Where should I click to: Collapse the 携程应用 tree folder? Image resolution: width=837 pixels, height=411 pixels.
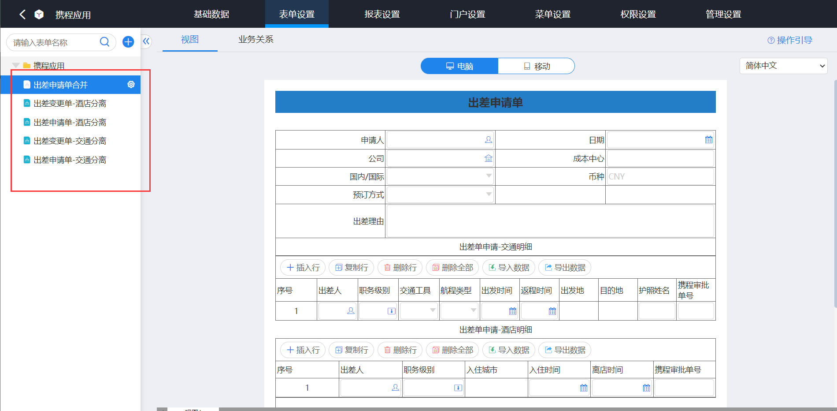[x=16, y=65]
